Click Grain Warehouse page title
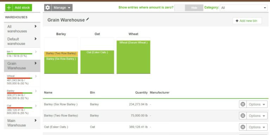This screenshot has width=270, height=135. point(66,20)
